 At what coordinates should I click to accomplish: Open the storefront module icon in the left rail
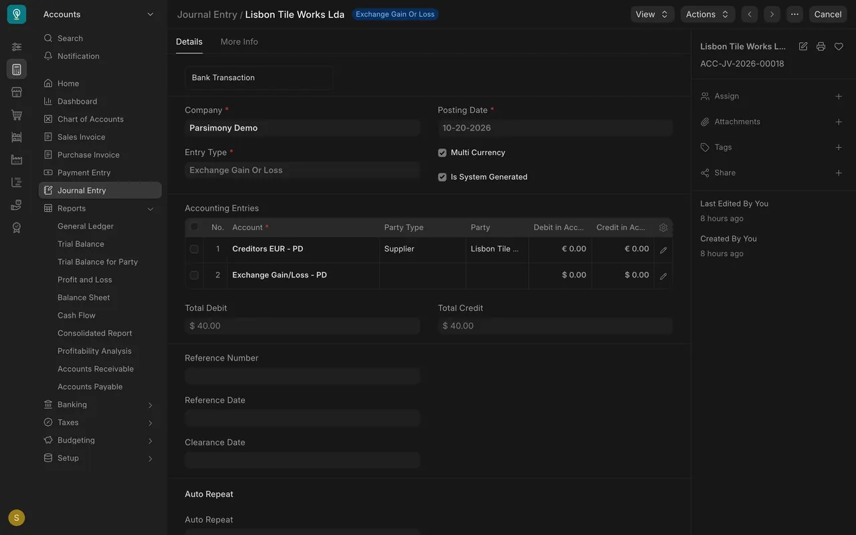(x=17, y=92)
